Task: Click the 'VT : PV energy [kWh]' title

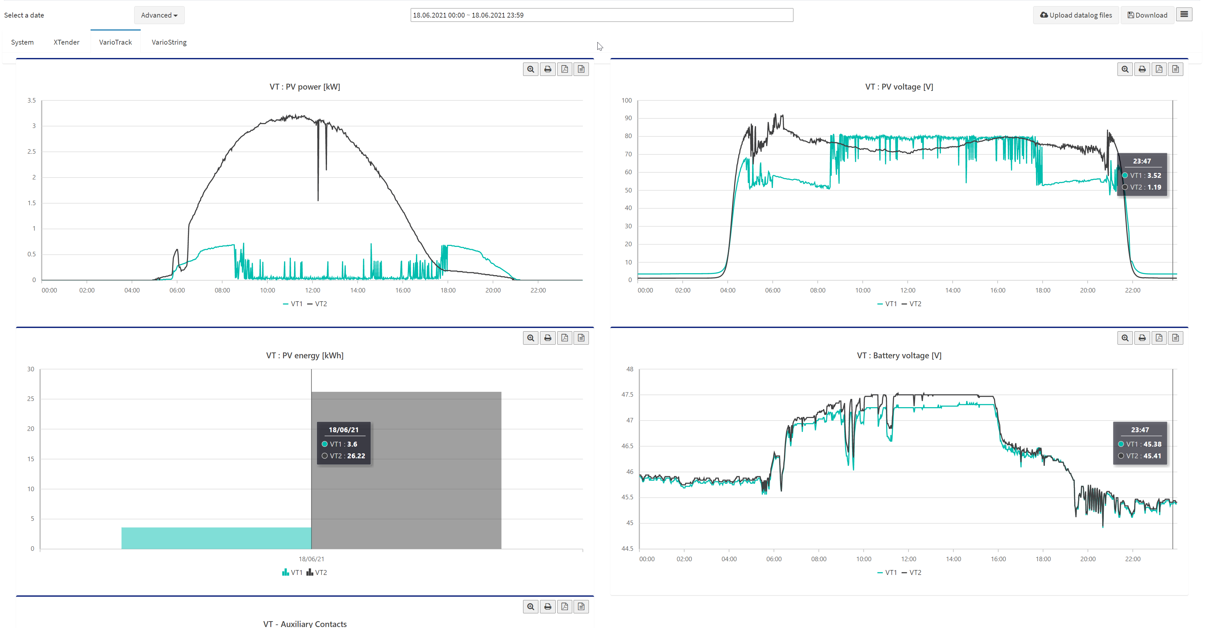Action: [x=305, y=356]
